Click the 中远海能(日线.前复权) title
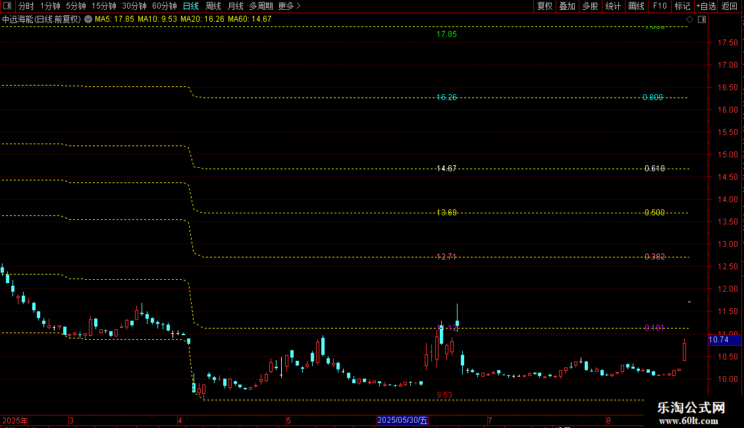This screenshot has height=428, width=744. [41, 19]
